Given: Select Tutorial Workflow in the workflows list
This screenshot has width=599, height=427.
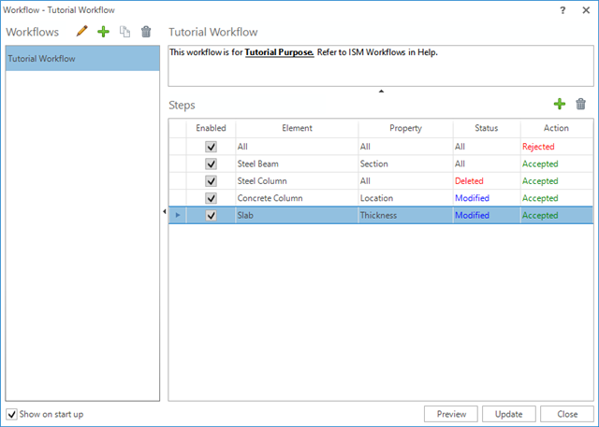Looking at the screenshot, I should [x=82, y=58].
